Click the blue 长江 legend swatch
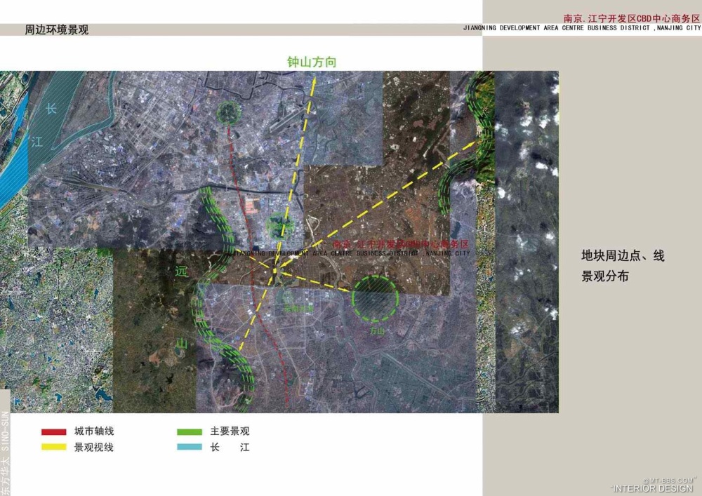Image resolution: width=702 pixels, height=496 pixels. coord(190,447)
